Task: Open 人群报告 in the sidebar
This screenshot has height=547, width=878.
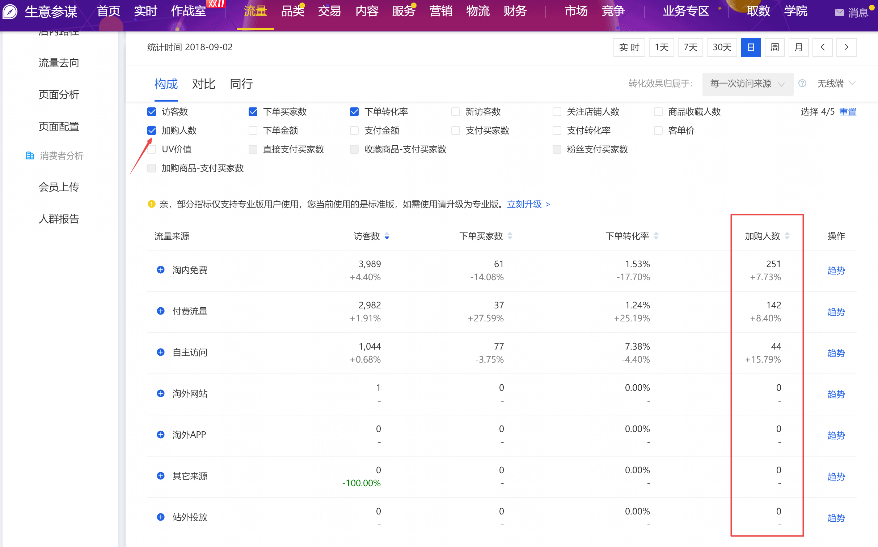Action: tap(59, 219)
